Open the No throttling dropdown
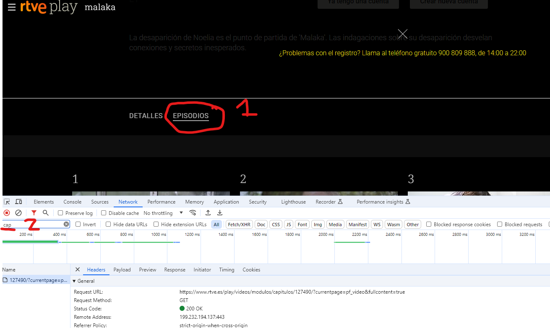This screenshot has height=328, width=550. click(x=163, y=213)
